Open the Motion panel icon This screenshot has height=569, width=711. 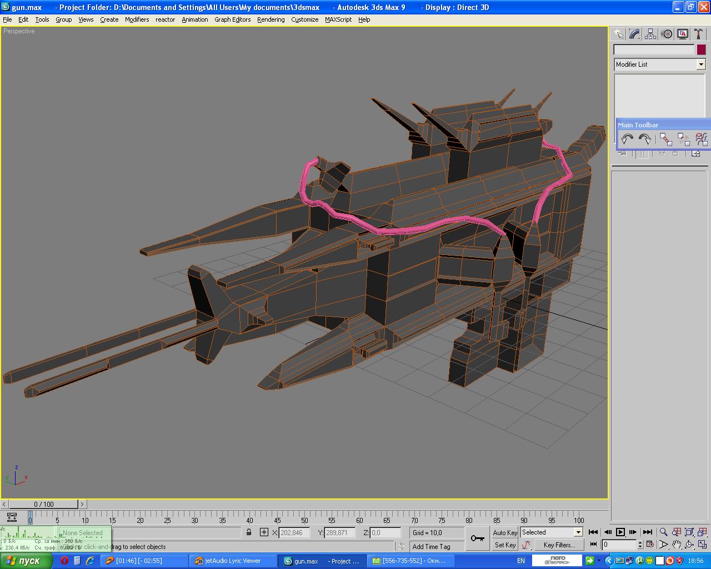(x=667, y=34)
